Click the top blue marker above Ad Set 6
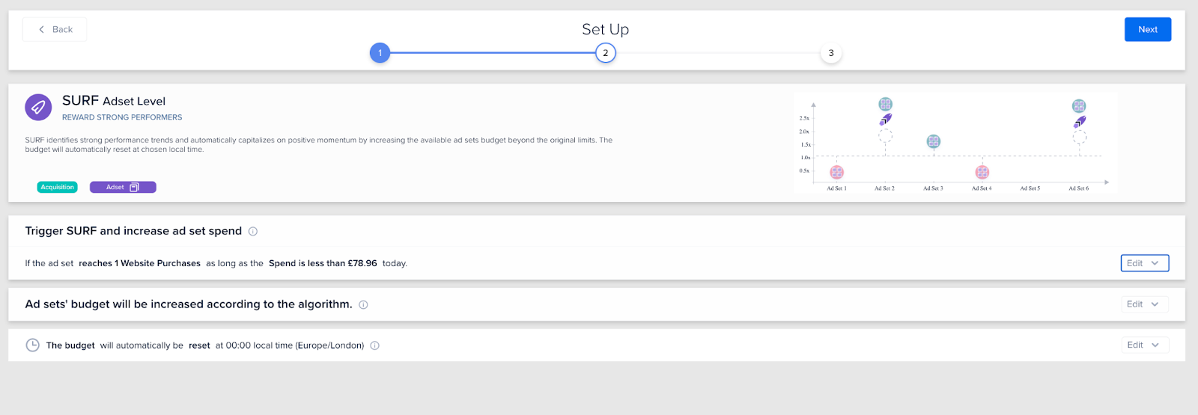 point(1078,106)
